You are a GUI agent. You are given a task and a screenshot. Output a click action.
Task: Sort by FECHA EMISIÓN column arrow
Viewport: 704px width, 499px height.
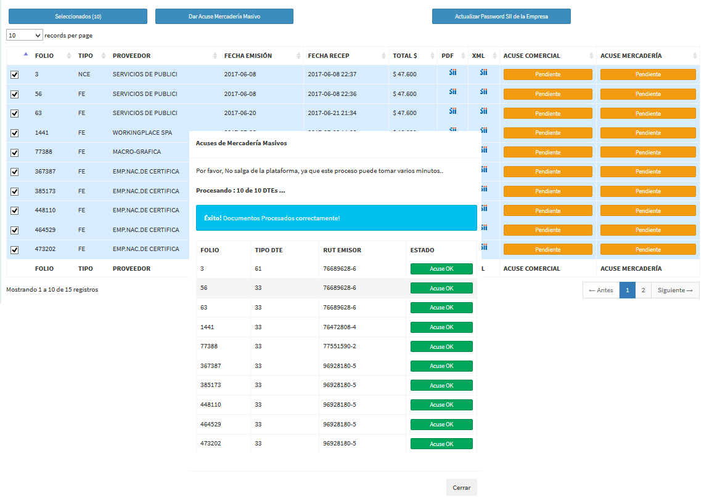pos(298,55)
